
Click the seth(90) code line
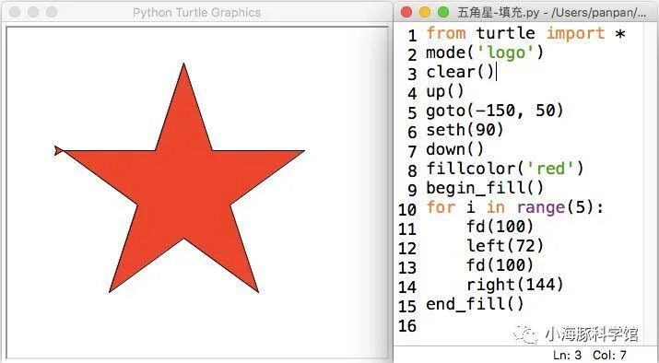pos(465,130)
